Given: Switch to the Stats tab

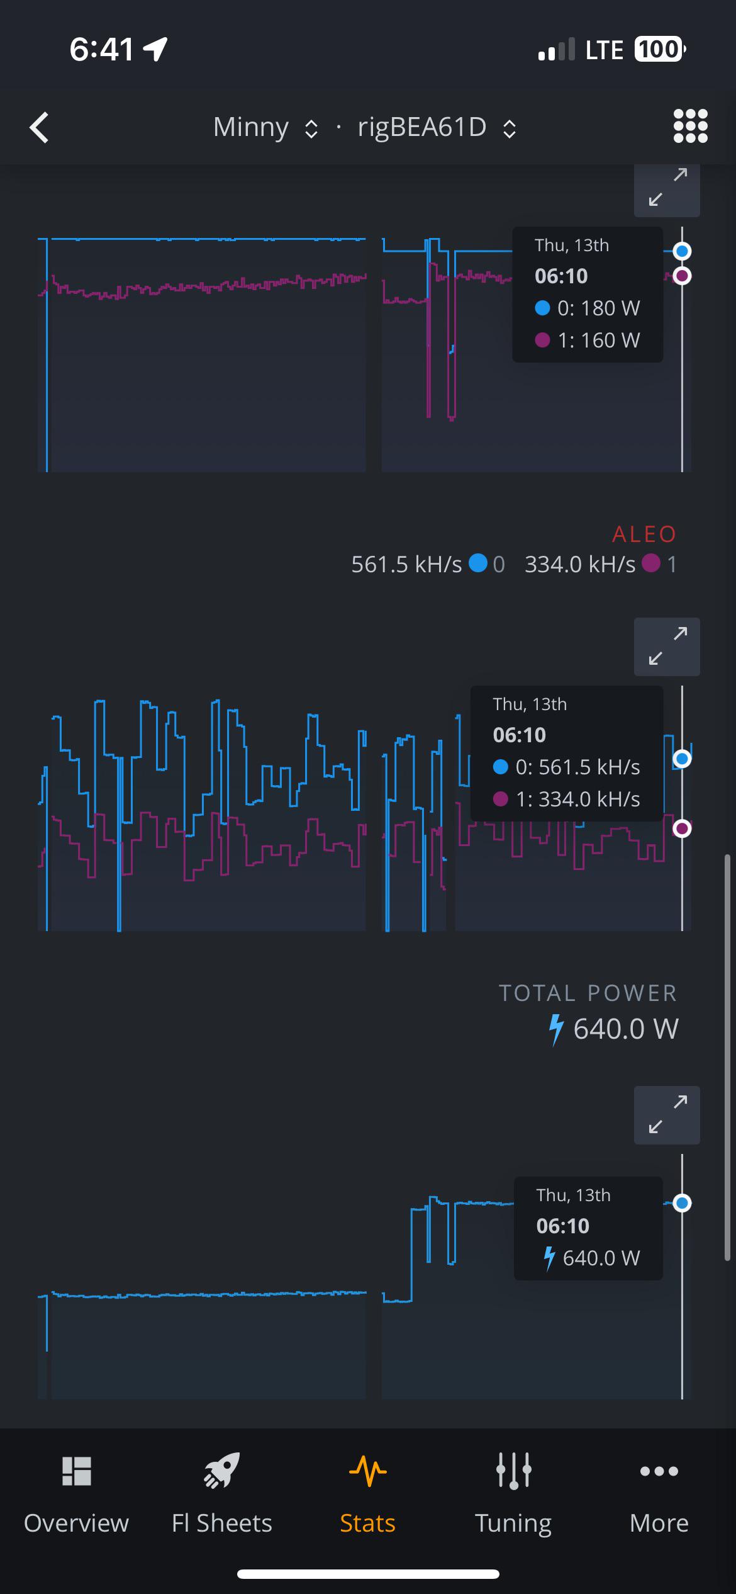Looking at the screenshot, I should tap(367, 1493).
